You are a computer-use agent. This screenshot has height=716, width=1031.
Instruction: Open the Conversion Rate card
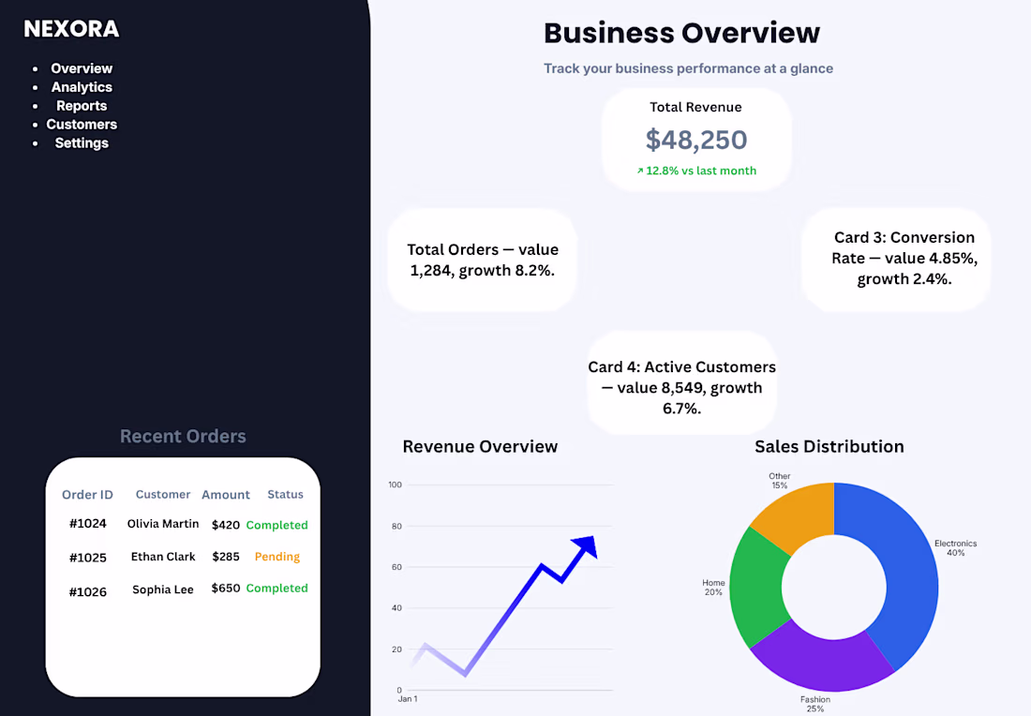click(x=896, y=260)
